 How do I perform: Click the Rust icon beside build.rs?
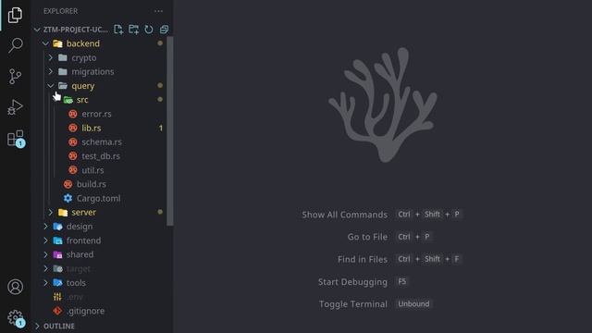[68, 184]
